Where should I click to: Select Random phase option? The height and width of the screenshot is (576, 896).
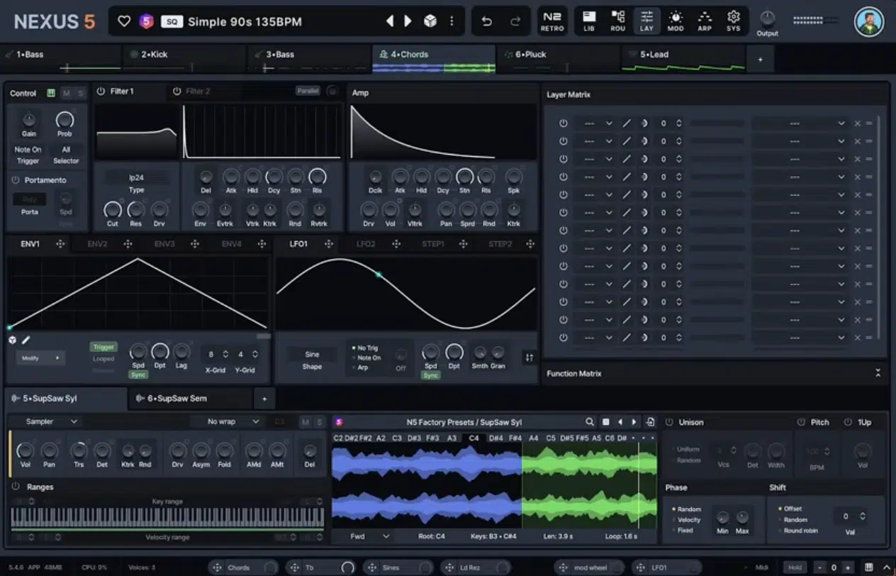(686, 509)
